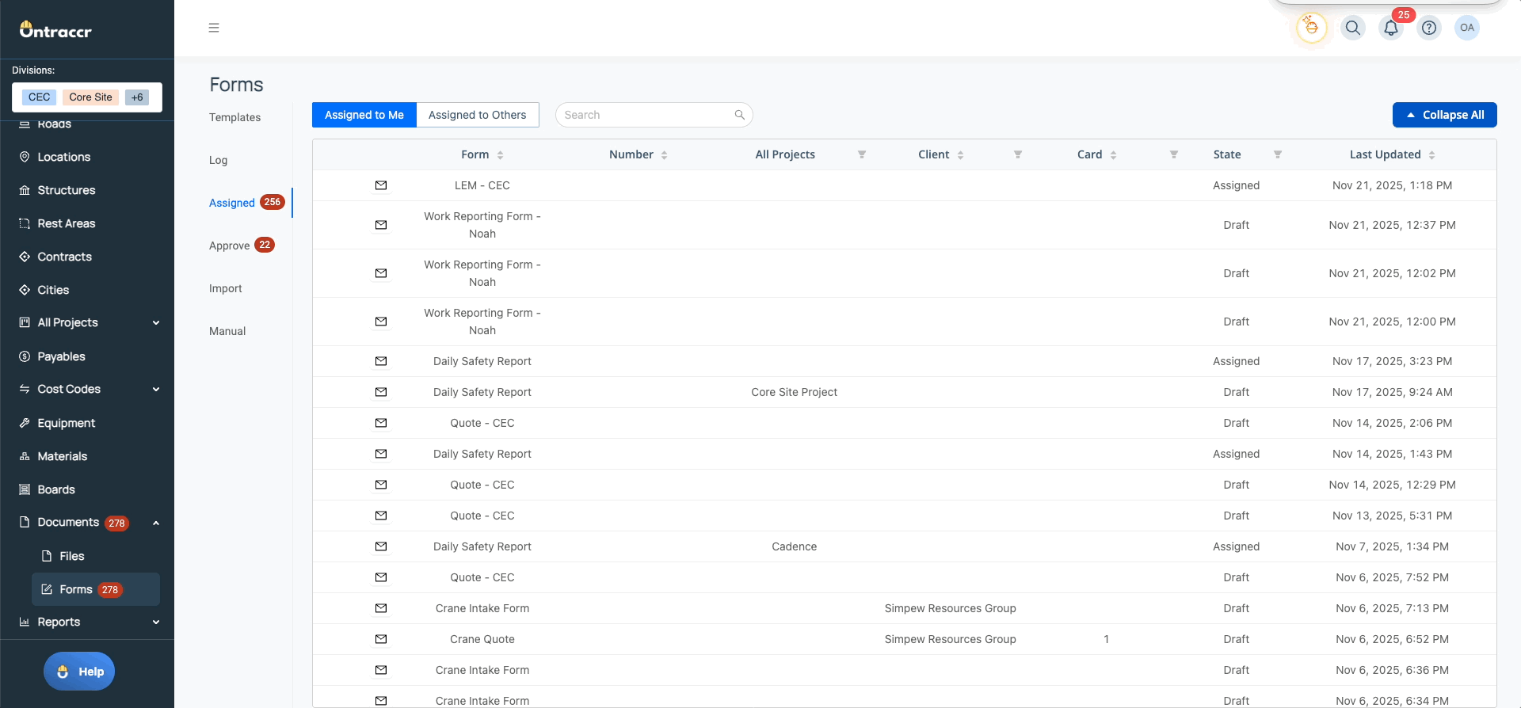Click the Collapse All button

coord(1444,115)
